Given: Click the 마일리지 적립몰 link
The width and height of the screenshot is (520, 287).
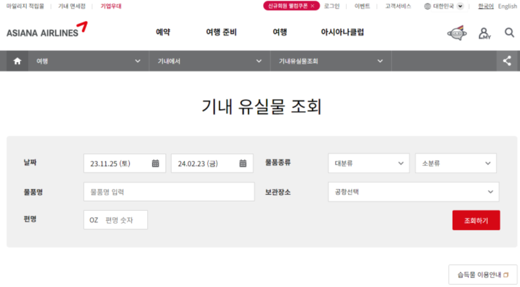Looking at the screenshot, I should (x=25, y=6).
